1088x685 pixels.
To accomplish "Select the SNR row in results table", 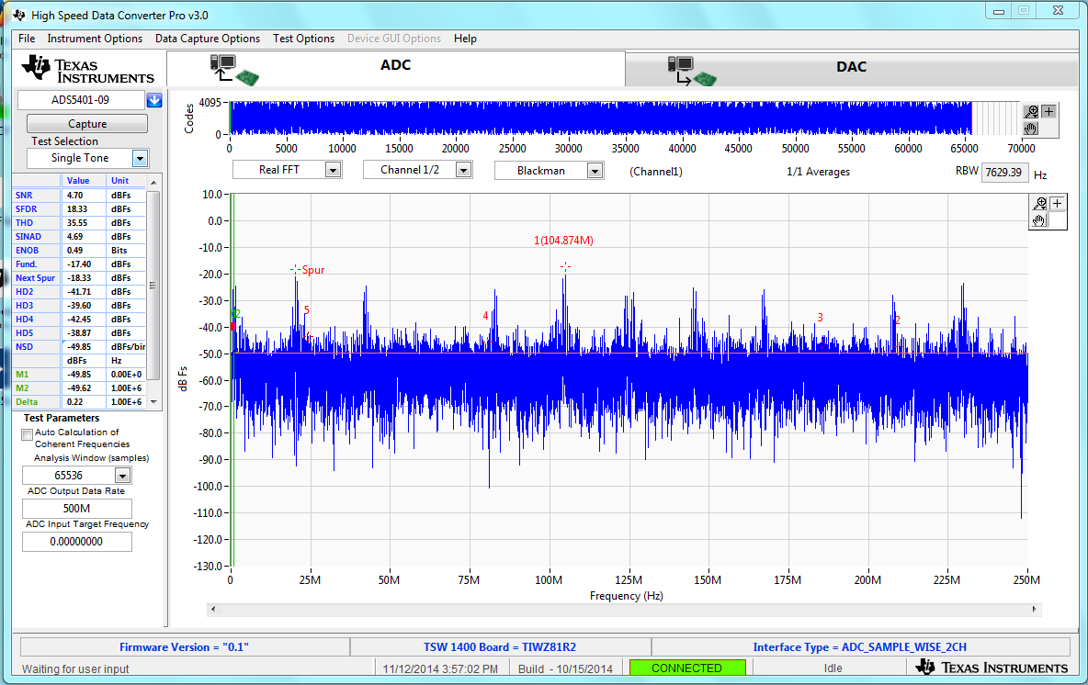I will click(x=80, y=196).
